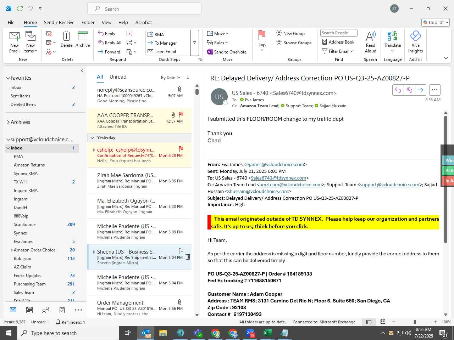Switch to Calendar view in navigation bar
The image size is (454, 340).
(x=29, y=310)
